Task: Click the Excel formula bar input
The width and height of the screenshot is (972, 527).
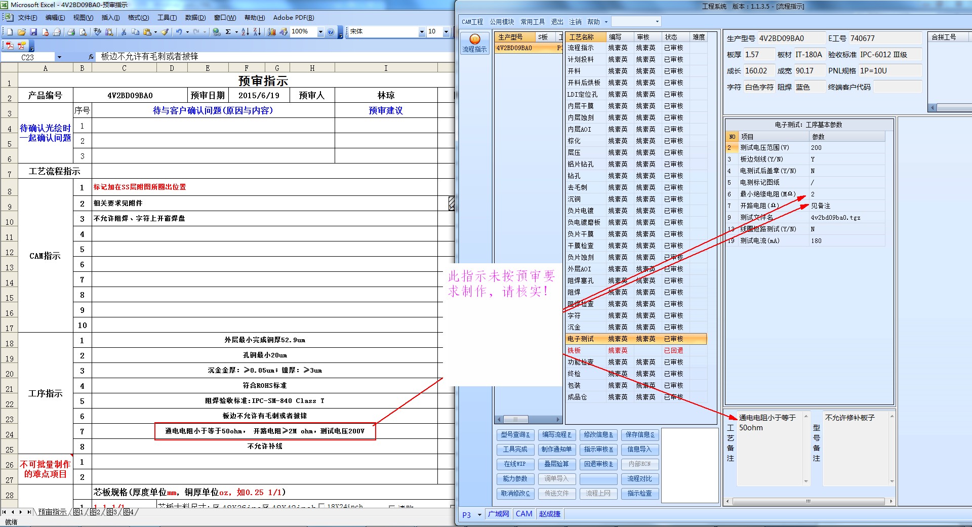Action: [276, 57]
